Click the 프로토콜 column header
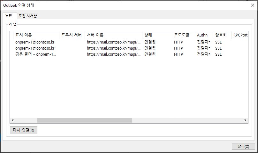Viewport: 258px width, 153px height. (x=184, y=35)
